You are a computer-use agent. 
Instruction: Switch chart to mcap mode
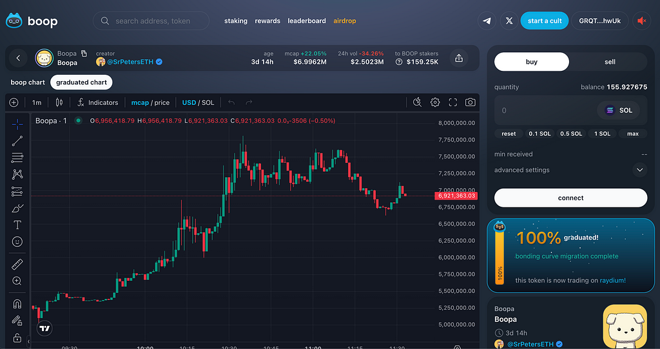pyautogui.click(x=140, y=102)
